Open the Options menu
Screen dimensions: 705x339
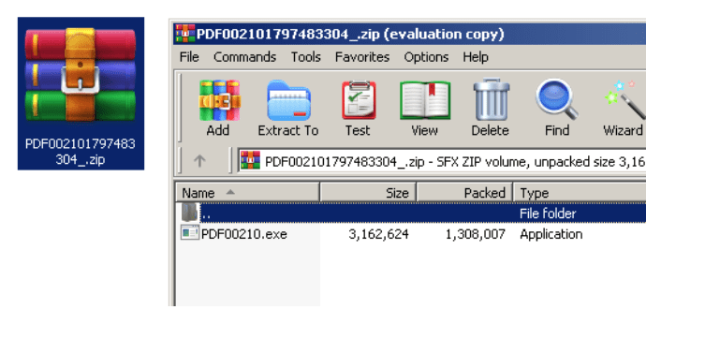click(426, 57)
